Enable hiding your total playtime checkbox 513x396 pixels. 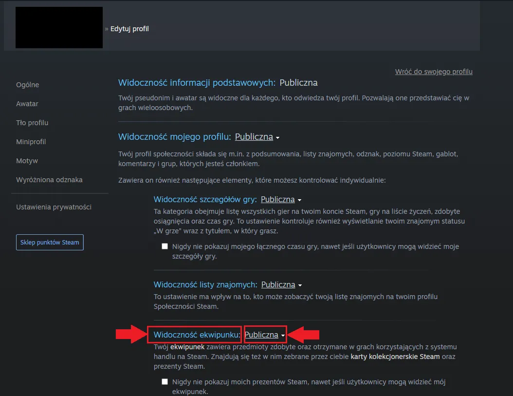coord(165,246)
